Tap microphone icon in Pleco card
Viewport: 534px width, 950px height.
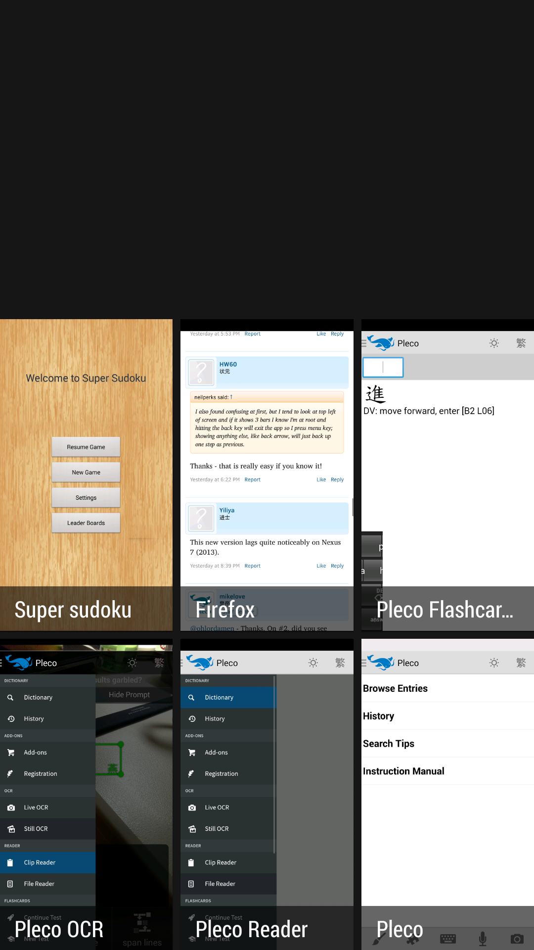(x=483, y=939)
